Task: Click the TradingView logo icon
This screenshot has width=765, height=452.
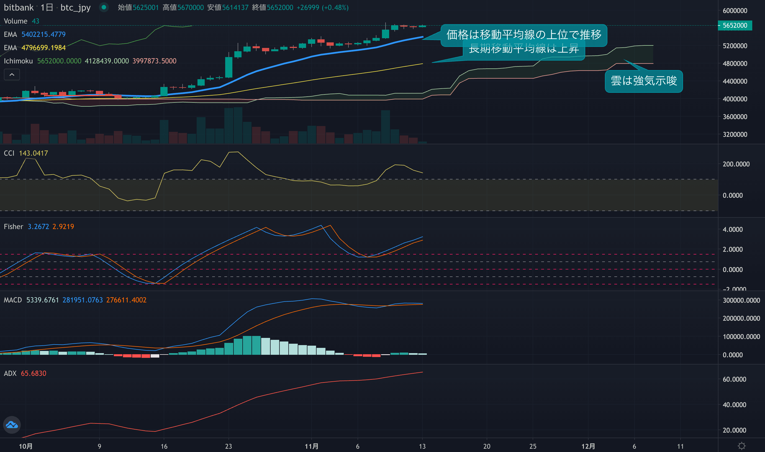Action: 12,425
